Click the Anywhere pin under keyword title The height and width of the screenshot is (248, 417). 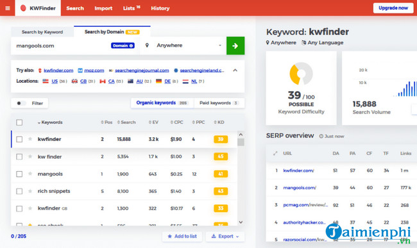pos(268,42)
